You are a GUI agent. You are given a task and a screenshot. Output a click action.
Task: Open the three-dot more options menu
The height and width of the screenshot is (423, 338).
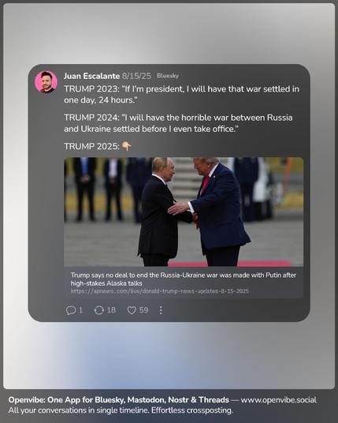[x=161, y=310]
